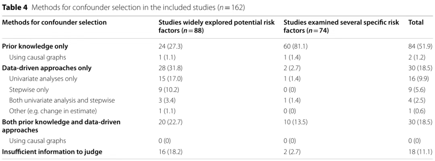
Task: Click the 'Other (e.g. change in estimate)' row
Action: (53, 111)
